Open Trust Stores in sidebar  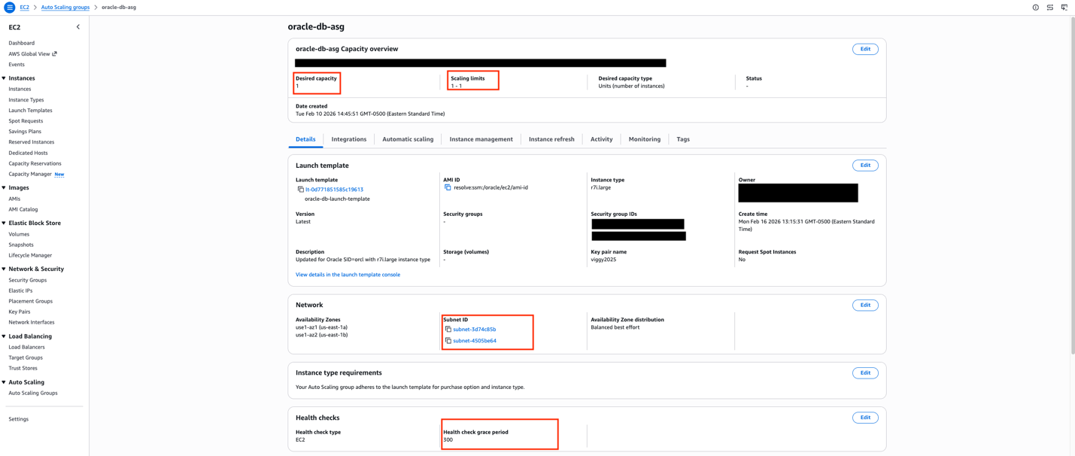(23, 369)
